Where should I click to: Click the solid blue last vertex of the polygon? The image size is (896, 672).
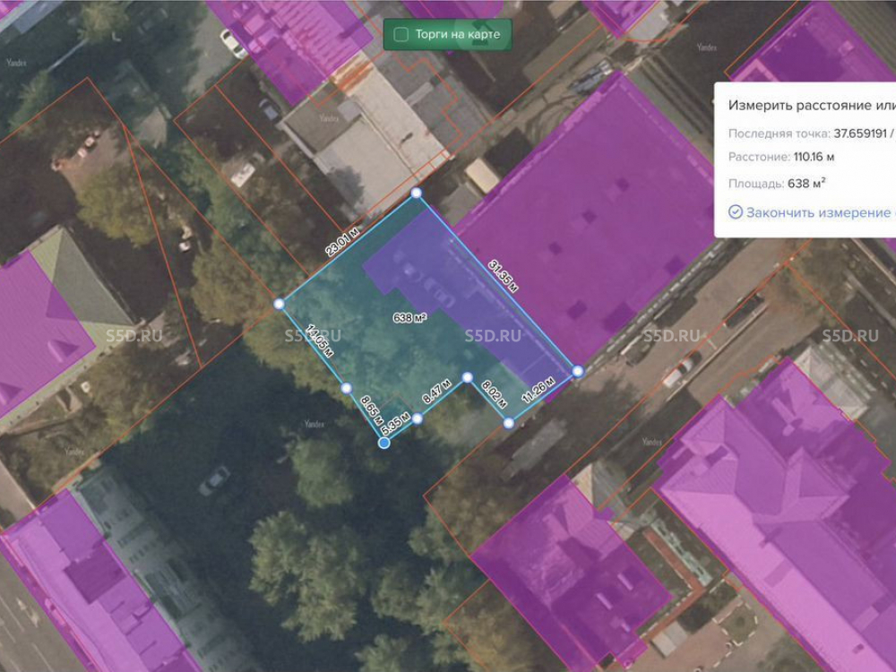384,443
